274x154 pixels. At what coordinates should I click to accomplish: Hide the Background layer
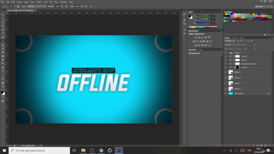tap(226, 93)
